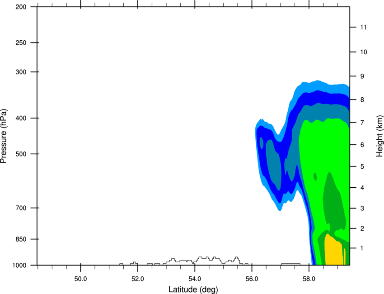Pick the single-digit 1 km height tick label

362,248
